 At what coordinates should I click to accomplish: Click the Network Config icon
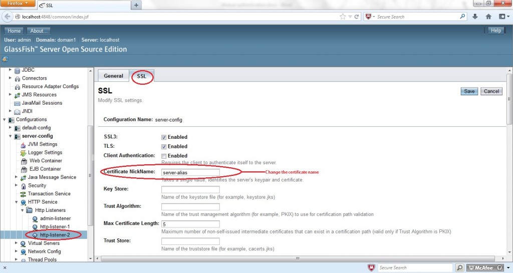pos(23,252)
